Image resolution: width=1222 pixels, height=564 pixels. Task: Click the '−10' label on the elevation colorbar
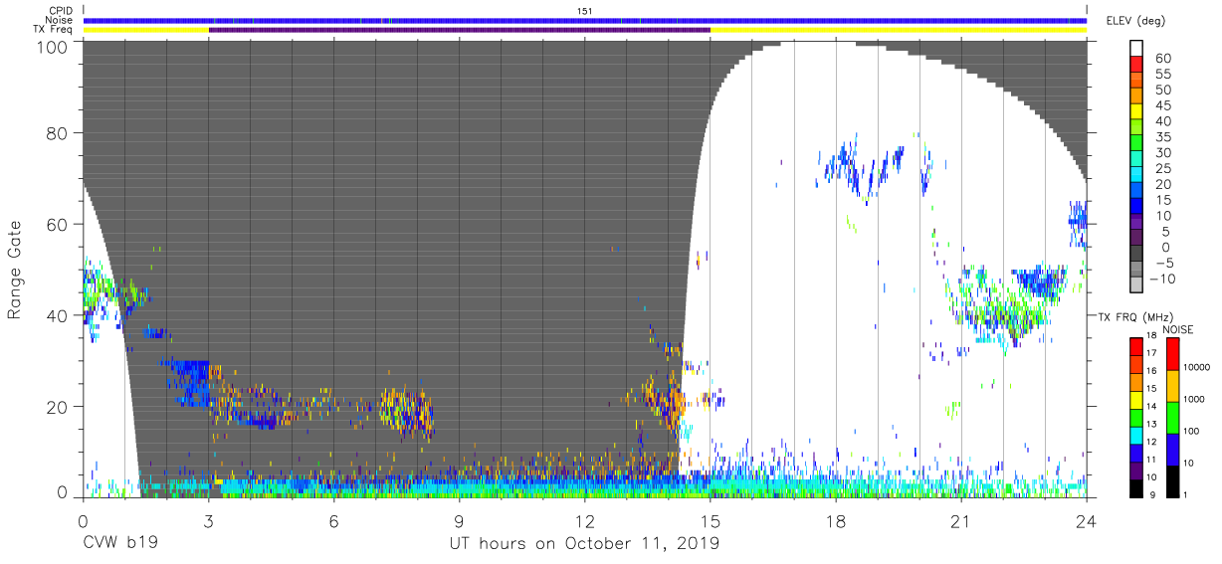pos(1164,279)
